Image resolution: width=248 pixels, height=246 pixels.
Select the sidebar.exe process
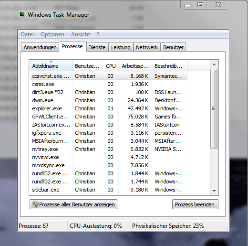[x=108, y=190]
